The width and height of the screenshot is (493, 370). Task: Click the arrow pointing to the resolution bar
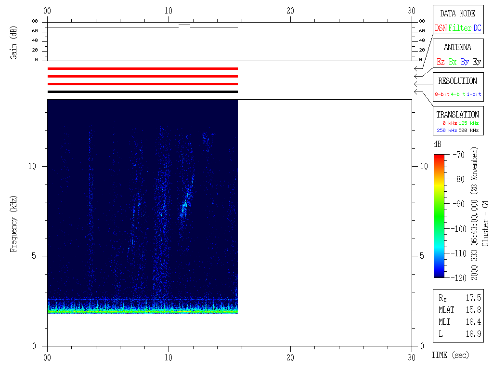(416, 84)
